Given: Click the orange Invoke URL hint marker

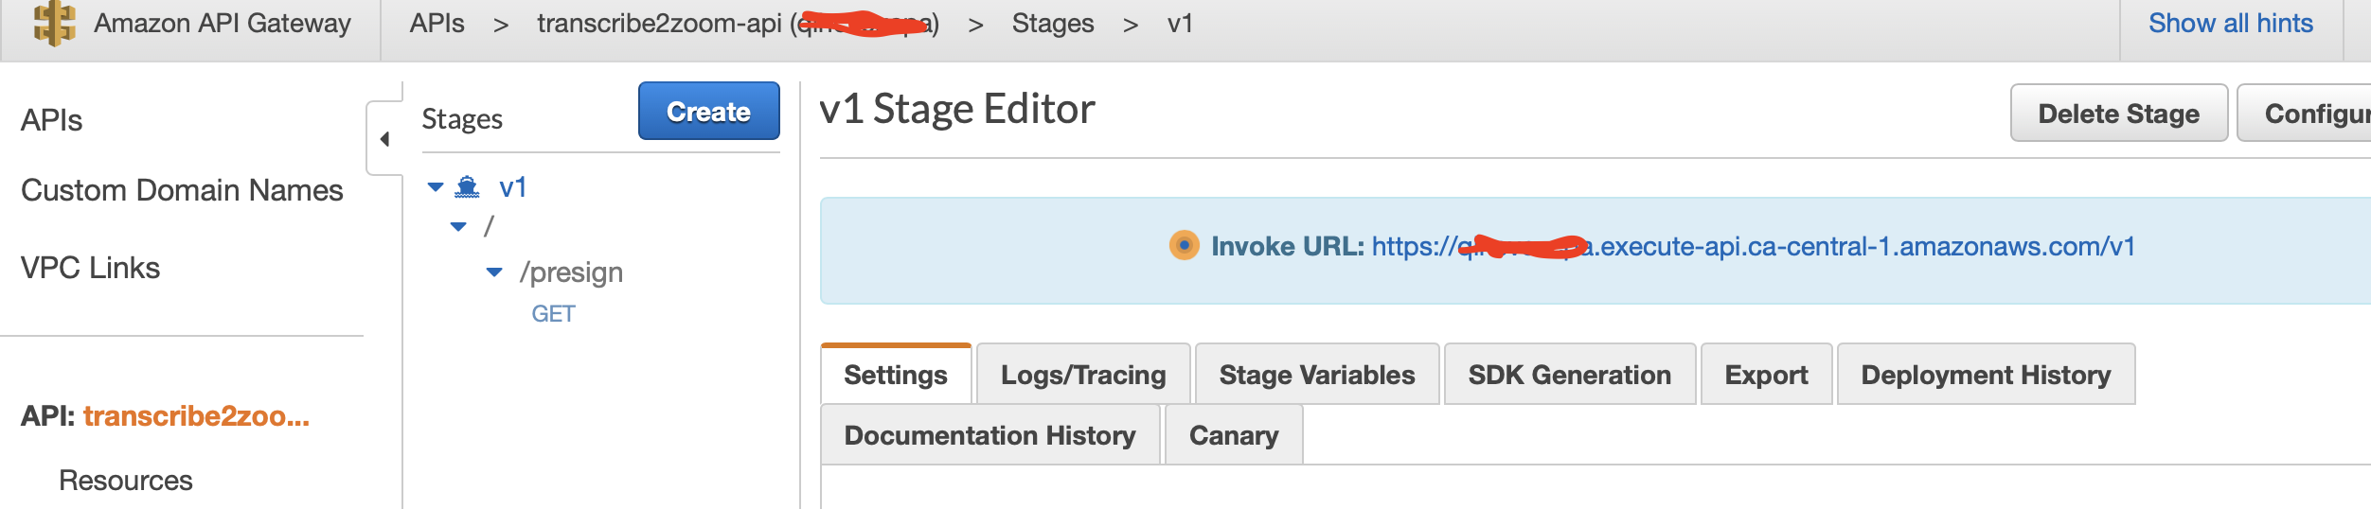Looking at the screenshot, I should pos(1184,245).
